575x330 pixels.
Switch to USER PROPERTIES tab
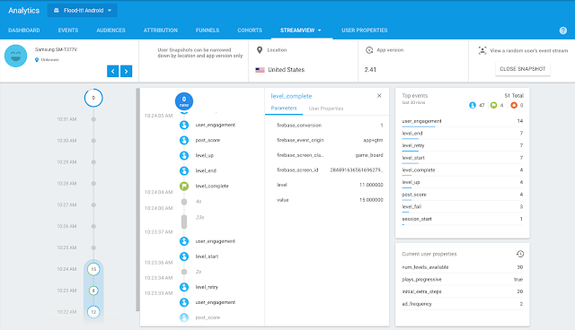[x=365, y=30]
